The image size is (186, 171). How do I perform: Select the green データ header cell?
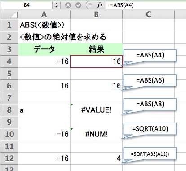pos(44,49)
